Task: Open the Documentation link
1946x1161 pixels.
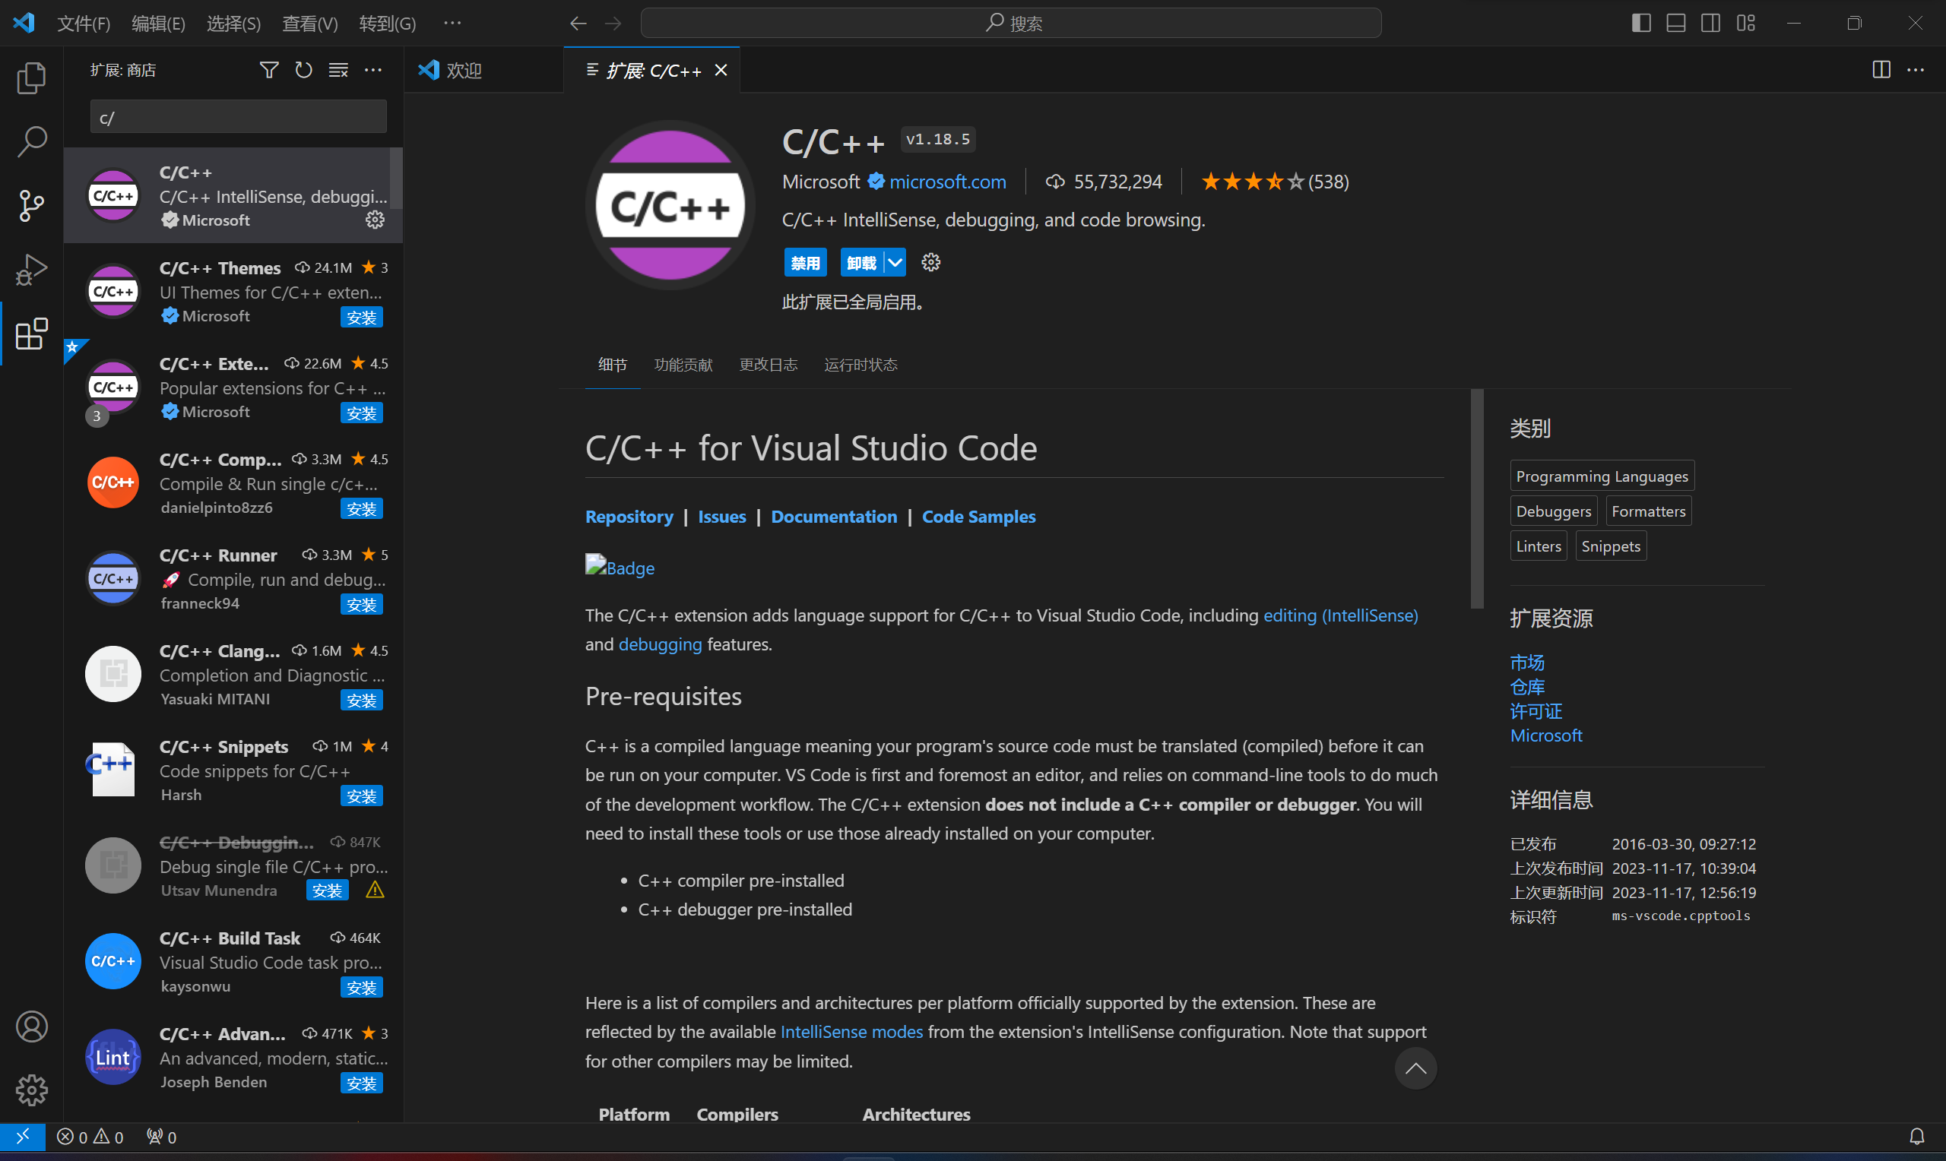Action: [x=833, y=517]
